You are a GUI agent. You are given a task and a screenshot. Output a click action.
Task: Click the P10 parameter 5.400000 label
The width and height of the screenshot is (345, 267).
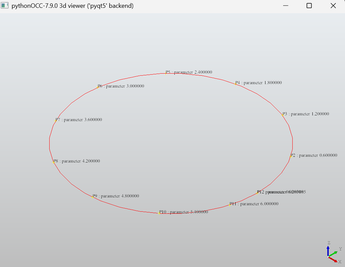click(x=184, y=212)
